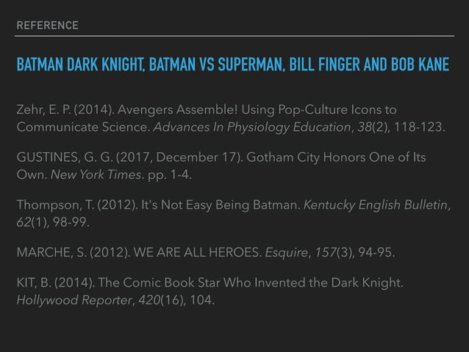
Task: Click the REFERENCE header label
Action: coord(46,26)
